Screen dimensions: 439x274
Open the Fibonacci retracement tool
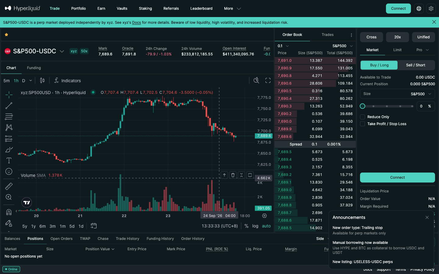(x=9, y=117)
